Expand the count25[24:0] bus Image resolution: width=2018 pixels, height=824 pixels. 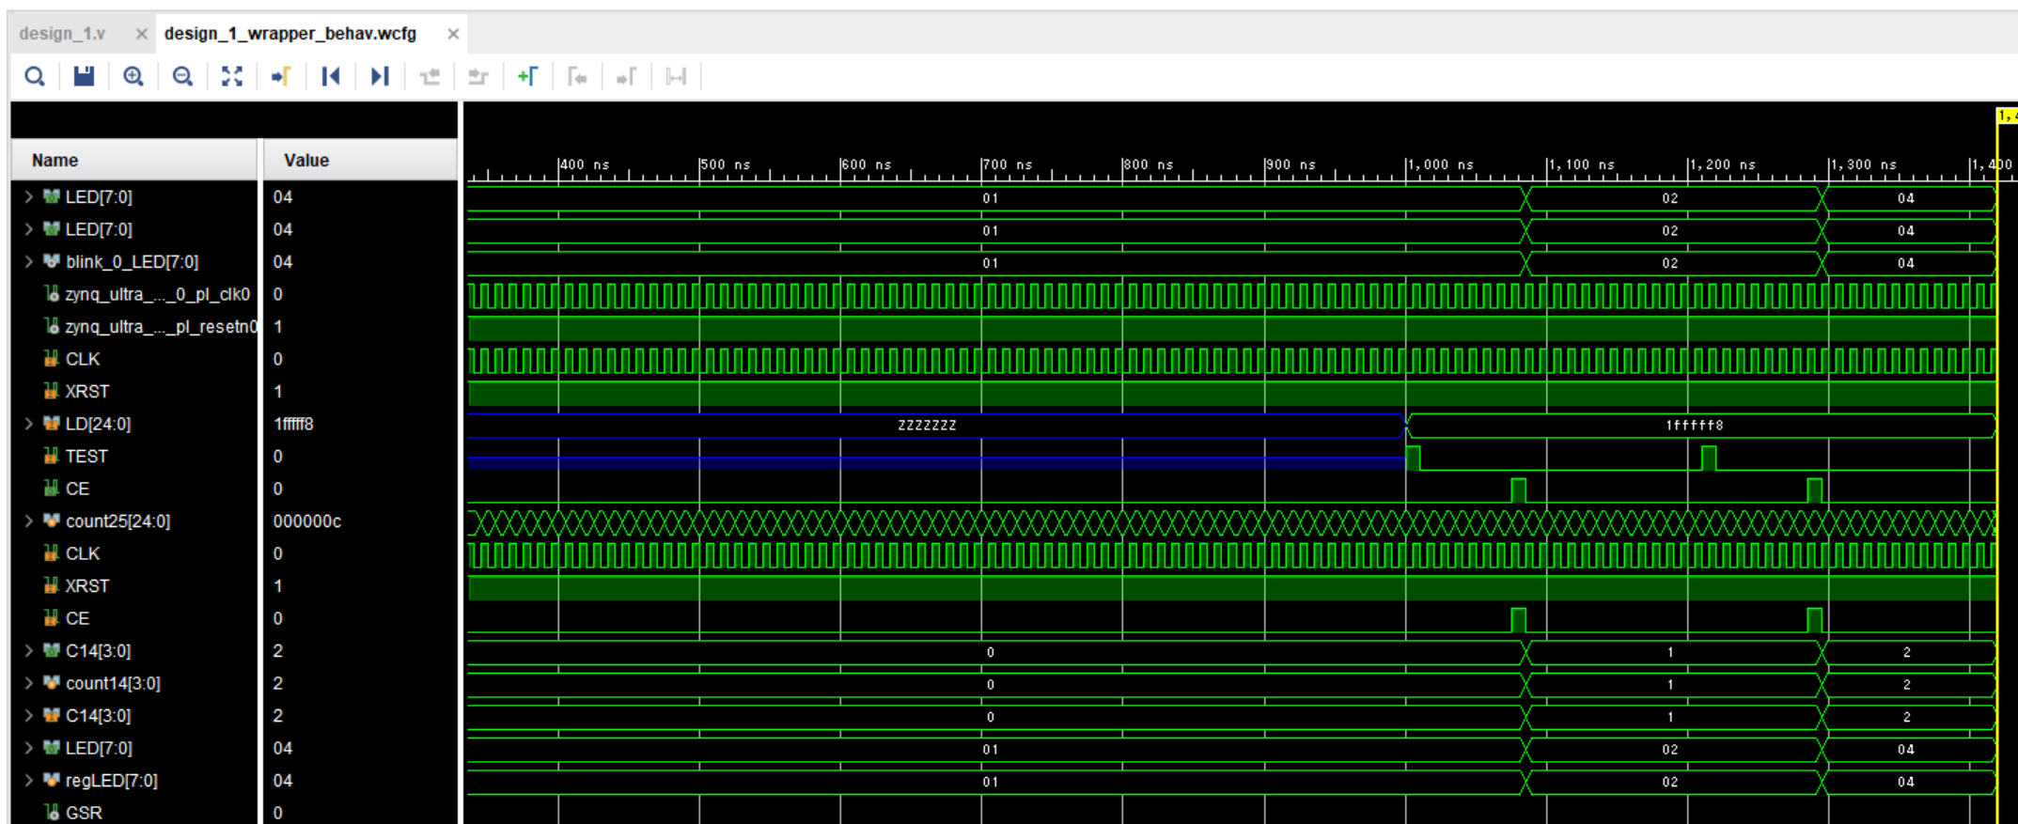point(28,521)
